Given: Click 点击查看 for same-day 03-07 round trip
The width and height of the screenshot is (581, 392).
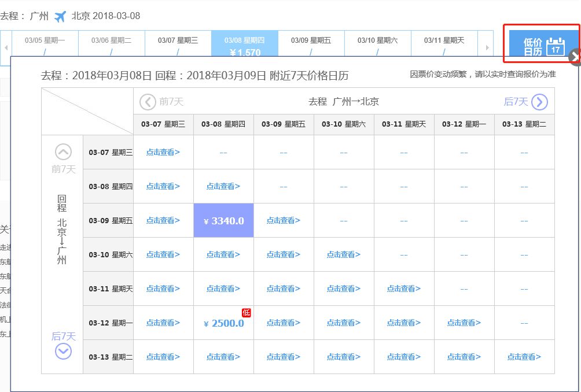Looking at the screenshot, I should (164, 152).
